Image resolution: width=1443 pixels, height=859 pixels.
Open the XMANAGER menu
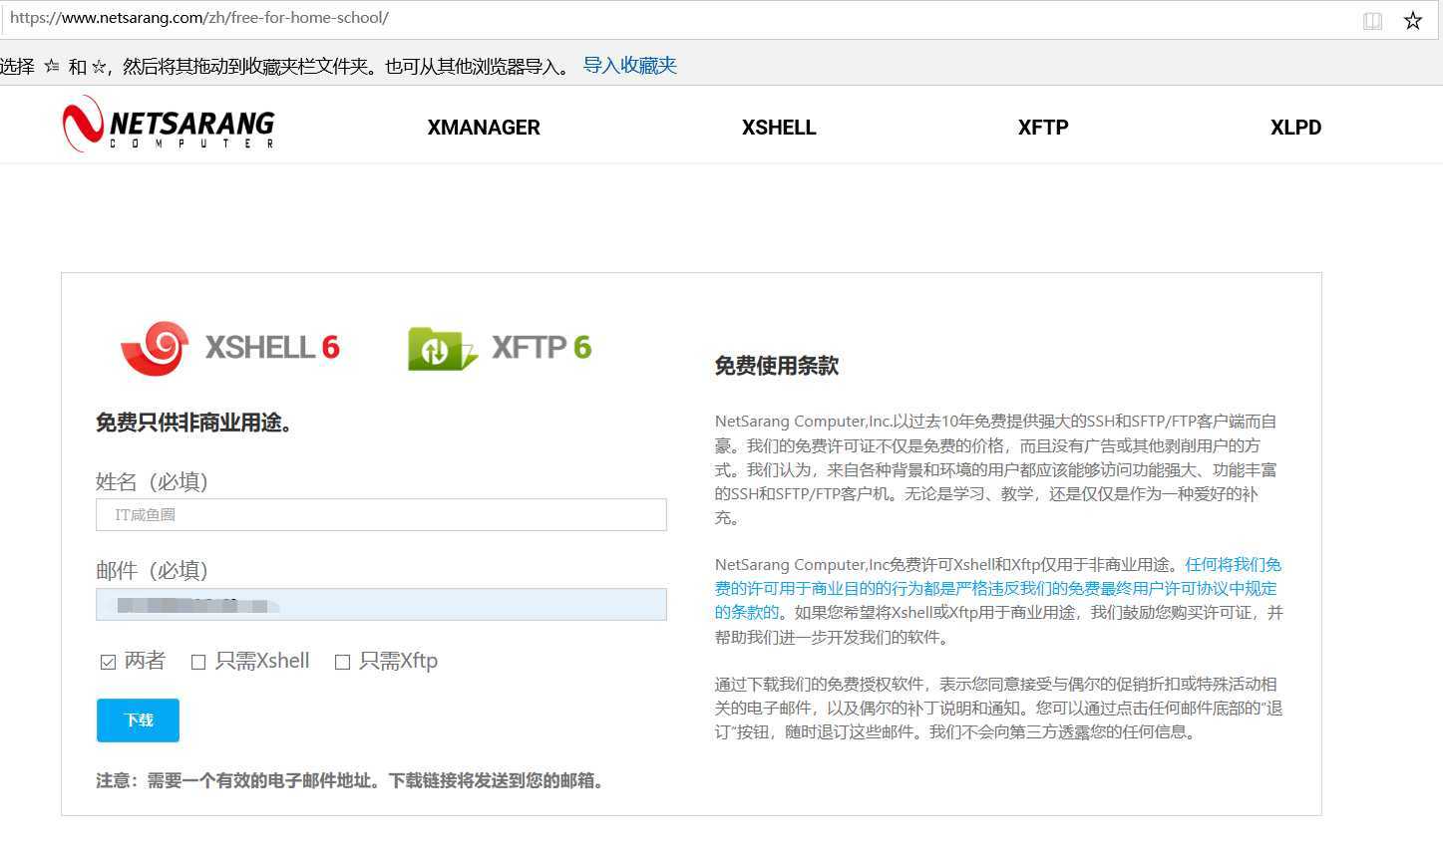click(x=484, y=128)
